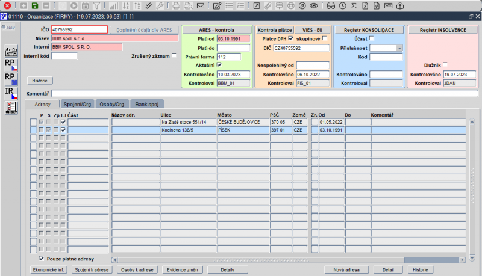This screenshot has width=482, height=276.
Task: Click the printer icon in toolbar
Action: 176,5
